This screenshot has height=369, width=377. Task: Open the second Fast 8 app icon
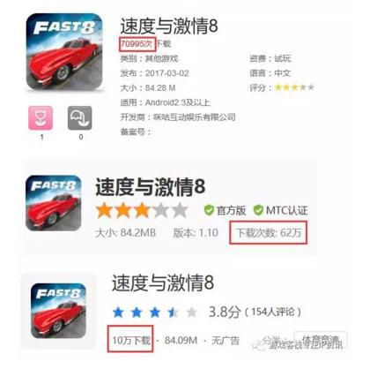pos(54,203)
